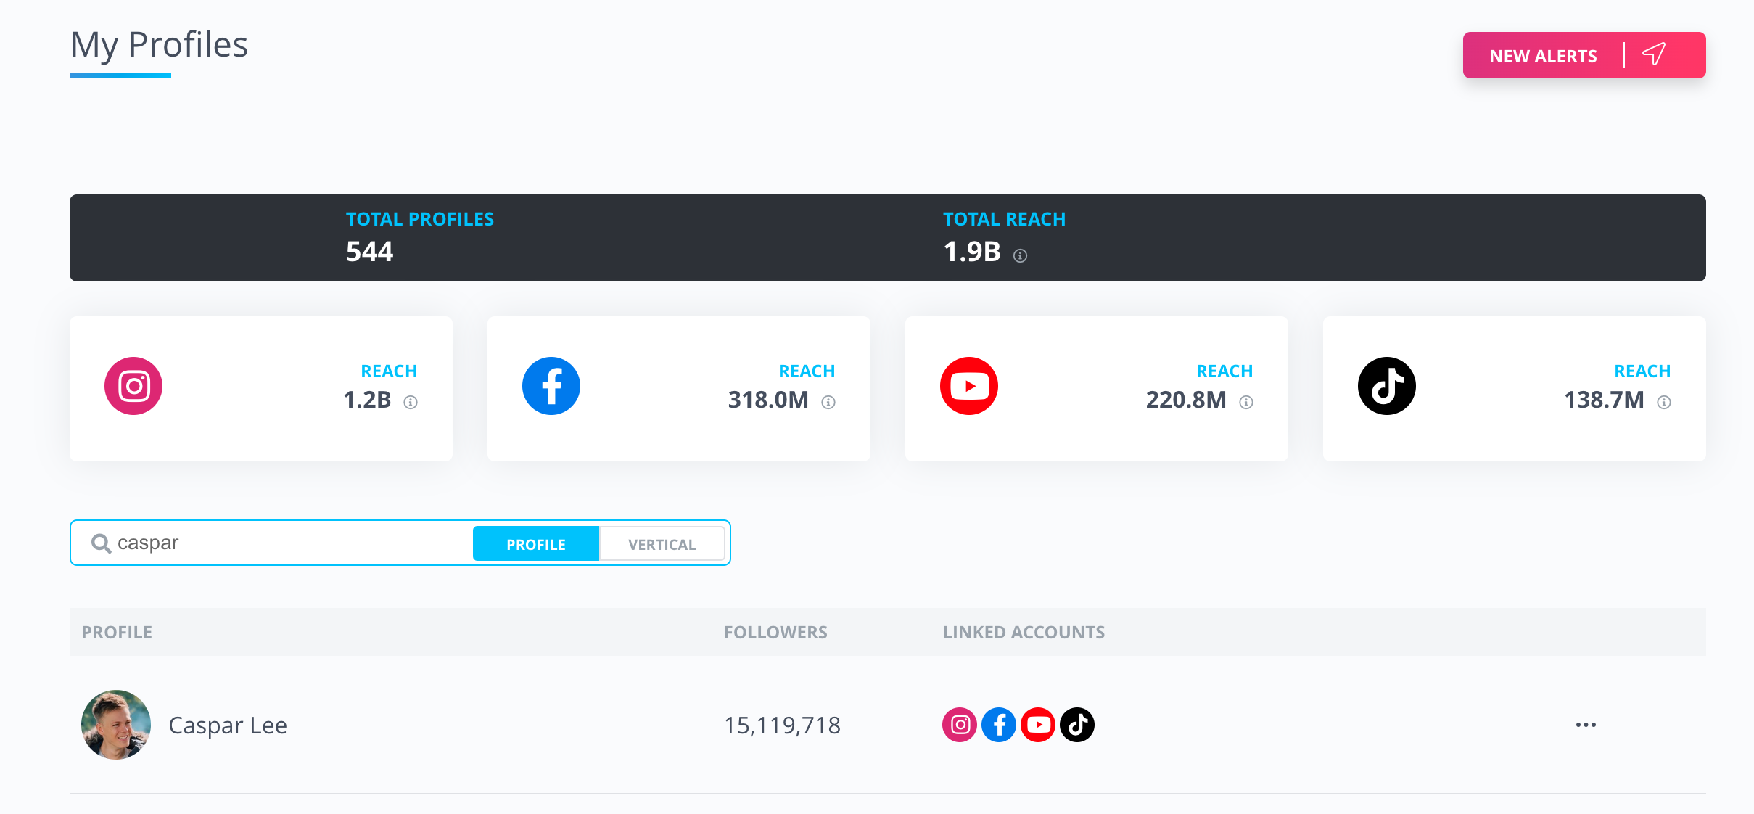
Task: Click the TikTok reach value 138.7M
Action: point(1604,400)
